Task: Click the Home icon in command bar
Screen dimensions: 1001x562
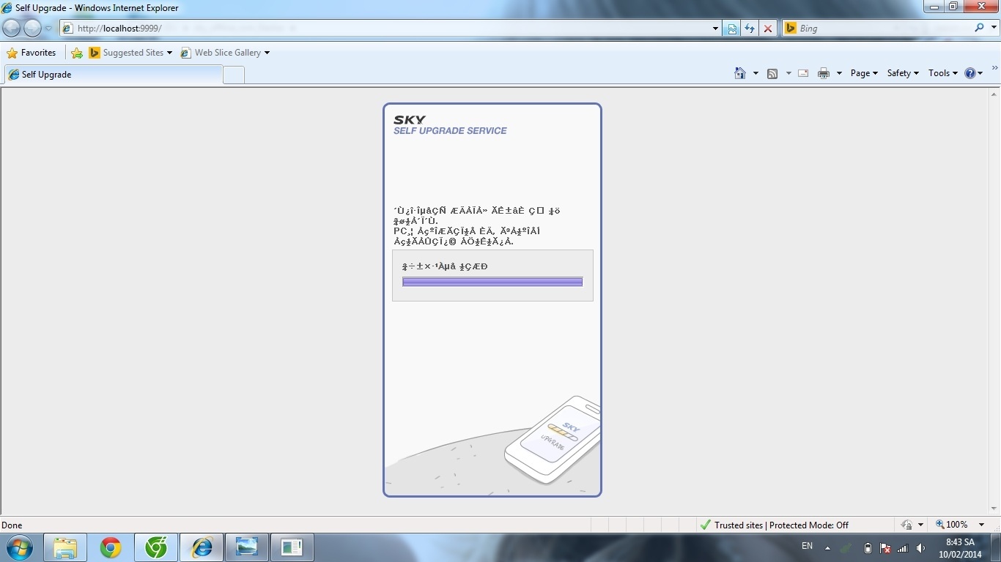Action: click(740, 73)
